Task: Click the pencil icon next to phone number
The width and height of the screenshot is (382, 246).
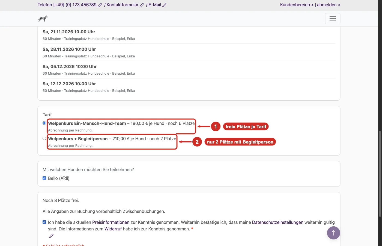Action: (x=100, y=5)
